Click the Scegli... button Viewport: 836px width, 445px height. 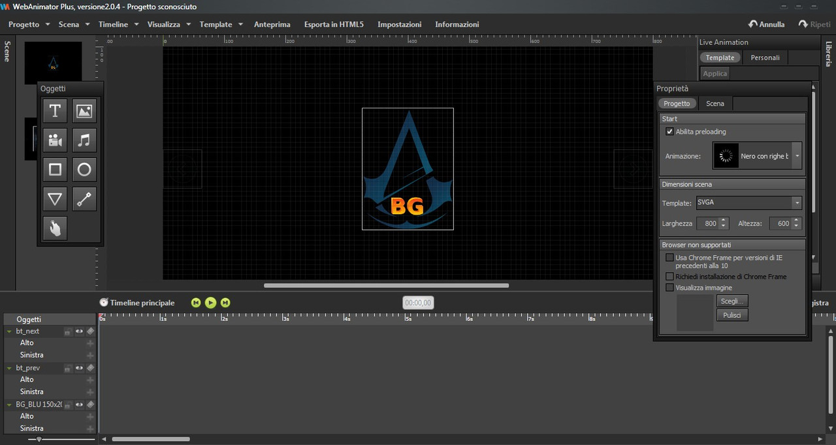click(731, 301)
